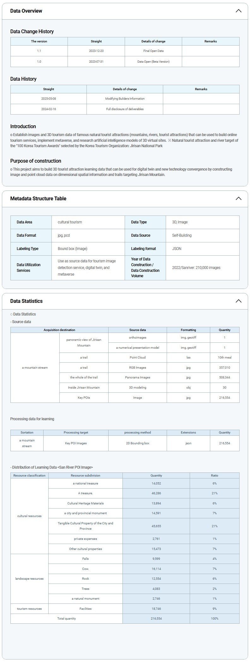250x662 pixels.
Task: Select the JSON labeling format value
Action: point(177,249)
